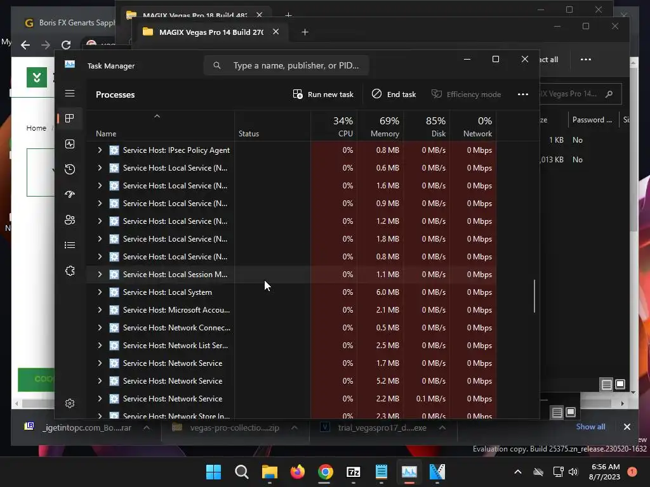This screenshot has height=487, width=650.
Task: Expand the Network Service row using 5.2 MB
Action: (x=100, y=381)
